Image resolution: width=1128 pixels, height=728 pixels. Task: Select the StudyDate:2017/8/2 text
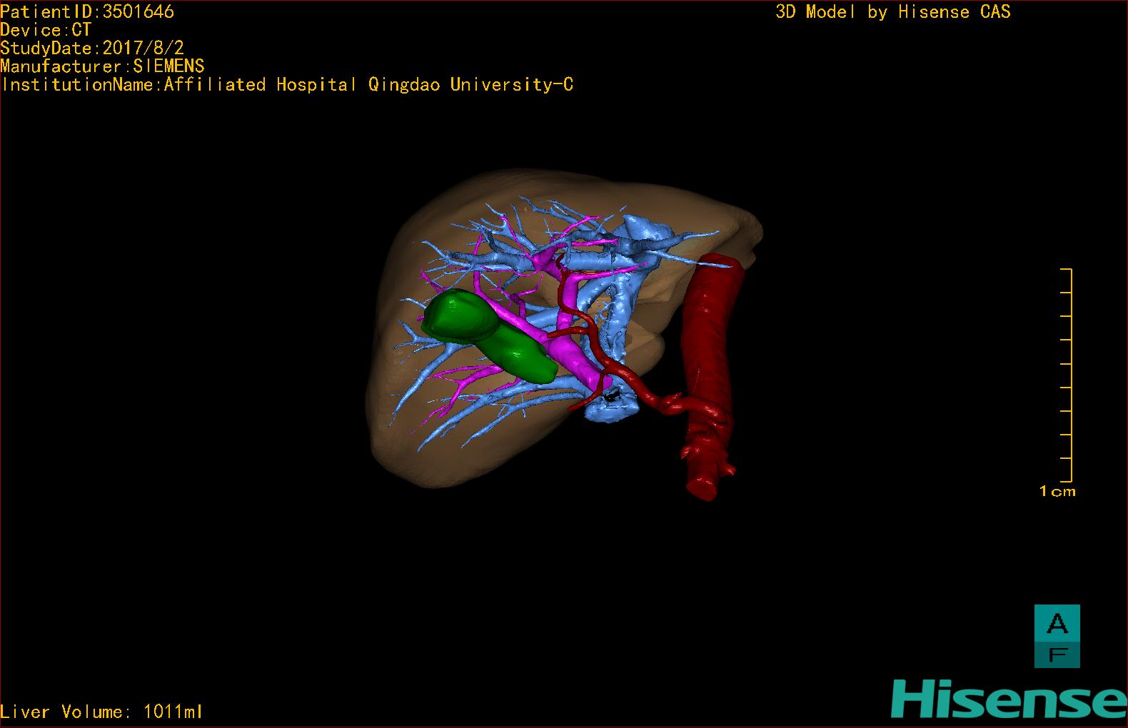click(x=92, y=48)
